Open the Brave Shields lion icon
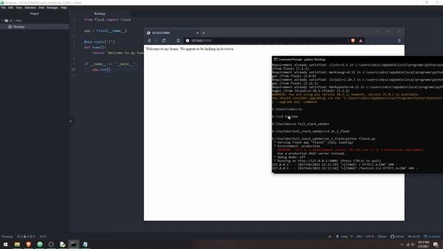 (x=353, y=41)
